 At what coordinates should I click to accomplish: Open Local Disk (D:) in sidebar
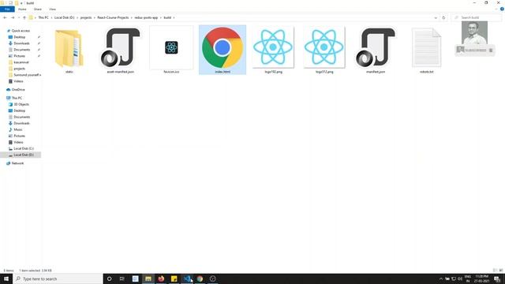[24, 155]
